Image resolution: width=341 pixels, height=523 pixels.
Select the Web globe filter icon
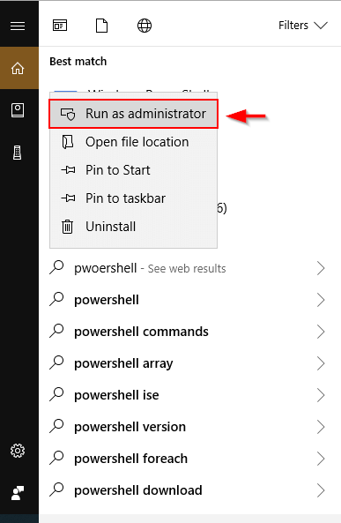click(145, 26)
